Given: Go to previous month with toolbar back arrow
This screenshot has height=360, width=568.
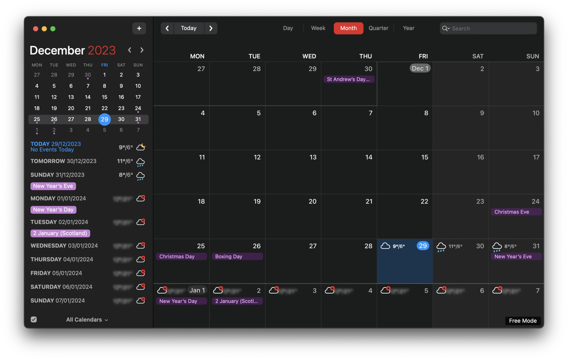Looking at the screenshot, I should [167, 28].
